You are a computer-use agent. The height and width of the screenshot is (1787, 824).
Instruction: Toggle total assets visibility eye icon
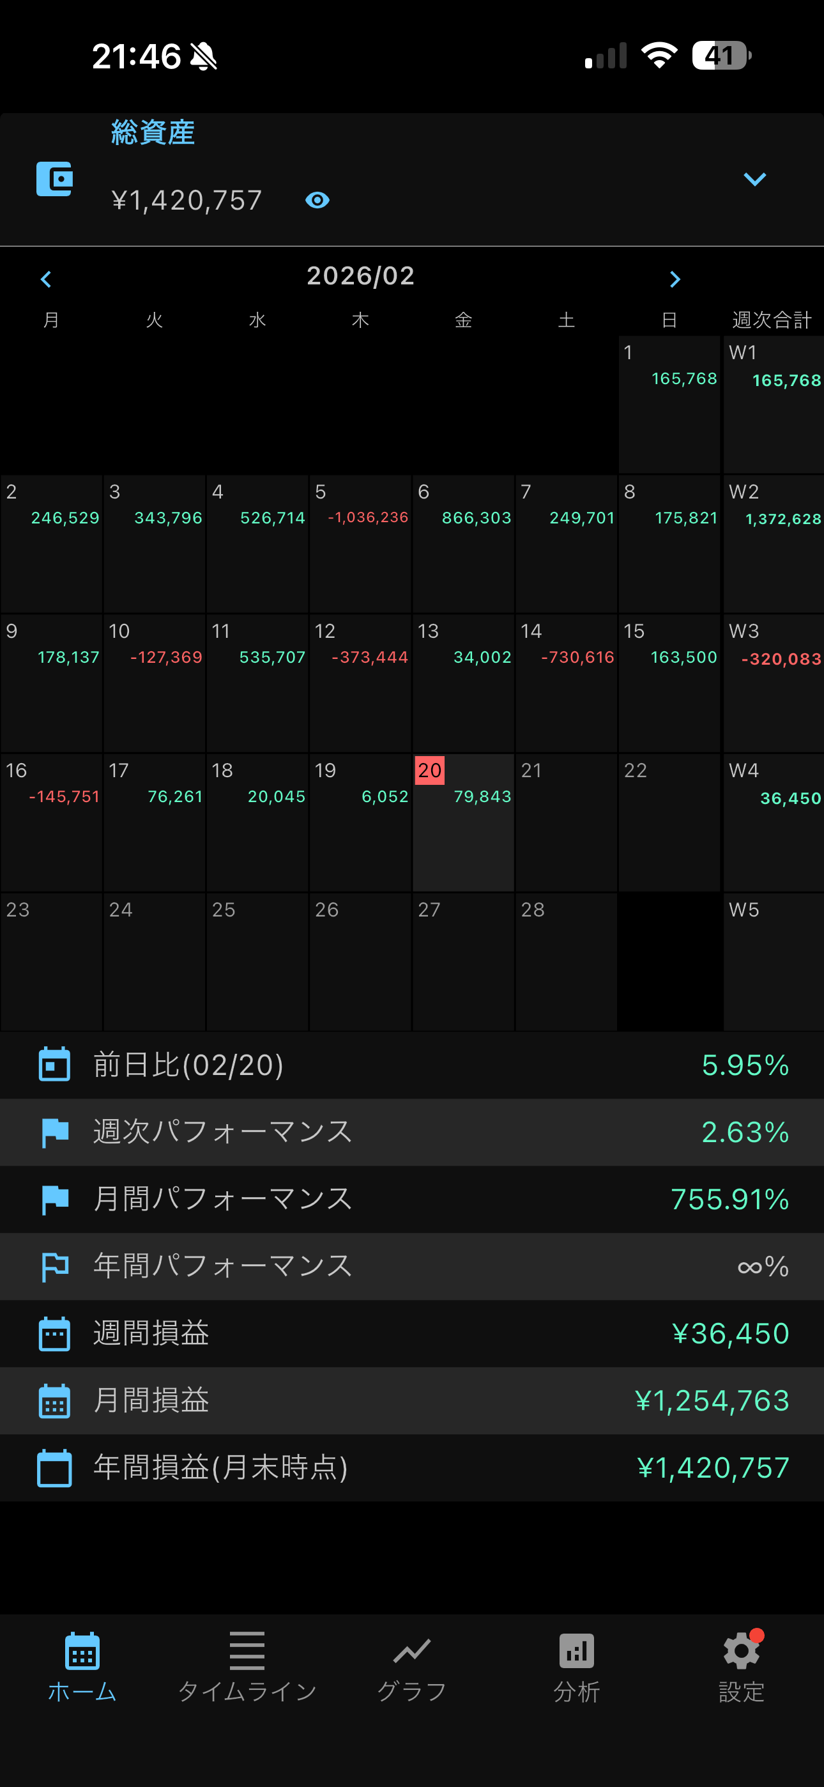coord(317,201)
